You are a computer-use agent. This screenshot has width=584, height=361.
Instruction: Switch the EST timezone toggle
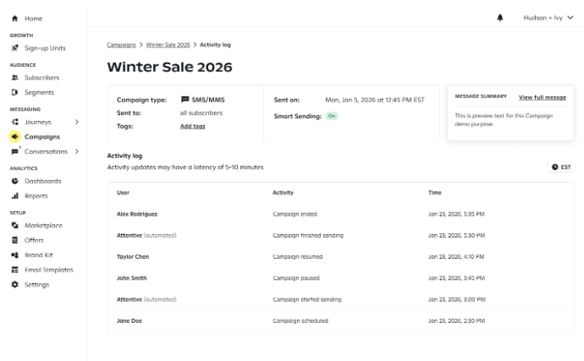click(560, 167)
